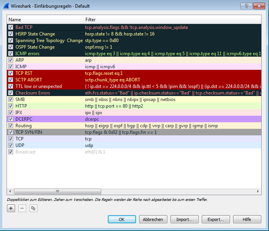Uncheck the Checksum Errors checkbox
This screenshot has height=231, width=269.
[11, 93]
